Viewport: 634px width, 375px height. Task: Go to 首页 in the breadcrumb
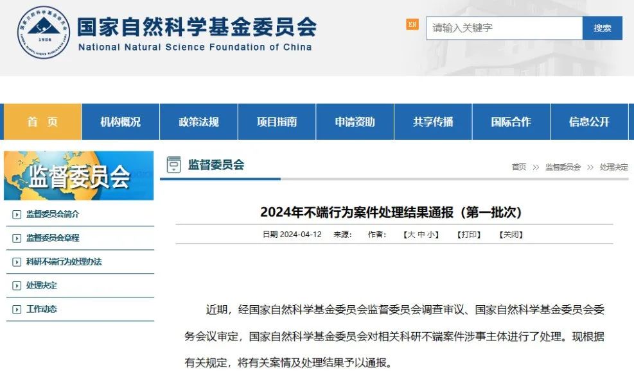[519, 167]
